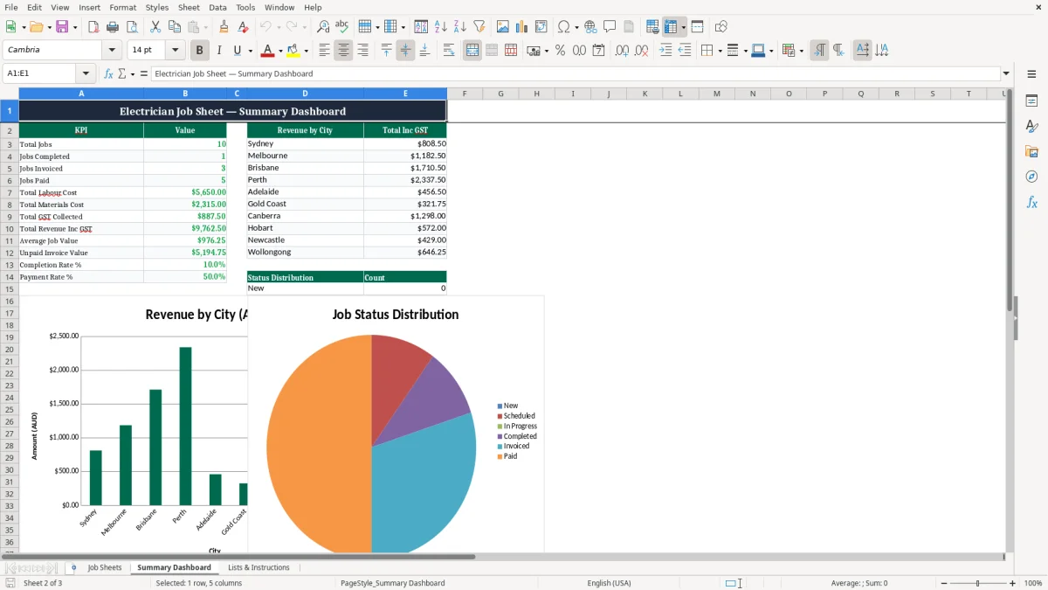Activate Clone Formatting paintbrush
The image size is (1048, 590).
(x=224, y=27)
